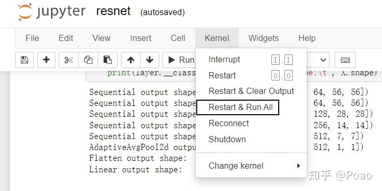Paste cells below with clipboard icon
Image resolution: width=382 pixels, height=191 pixels.
point(107,60)
